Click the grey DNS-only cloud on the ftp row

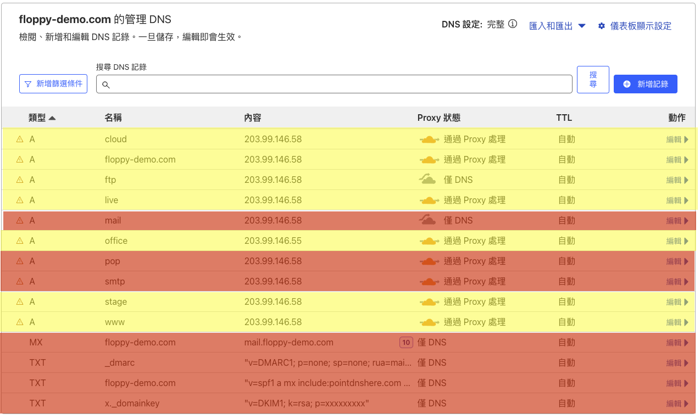(428, 180)
